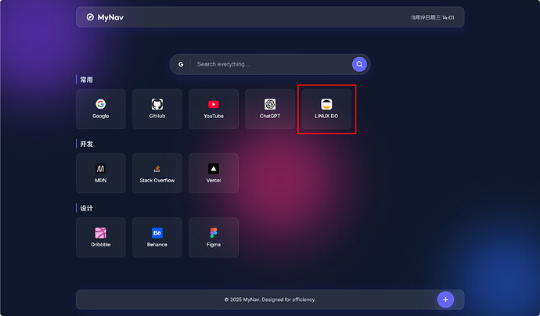This screenshot has height=316, width=540.
Task: Open the GitHub shortcut card
Action: click(157, 109)
